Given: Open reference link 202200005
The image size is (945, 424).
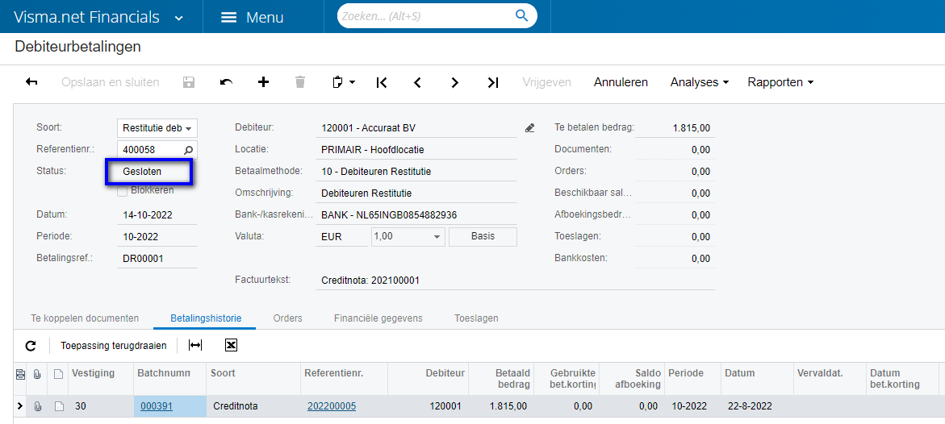Looking at the screenshot, I should pyautogui.click(x=332, y=406).
